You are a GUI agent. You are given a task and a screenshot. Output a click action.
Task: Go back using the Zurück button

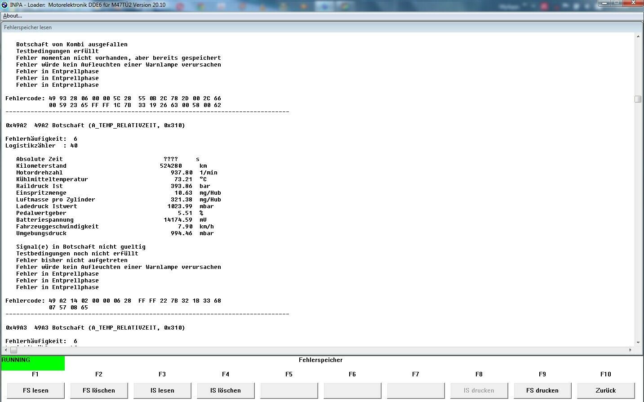tap(606, 390)
